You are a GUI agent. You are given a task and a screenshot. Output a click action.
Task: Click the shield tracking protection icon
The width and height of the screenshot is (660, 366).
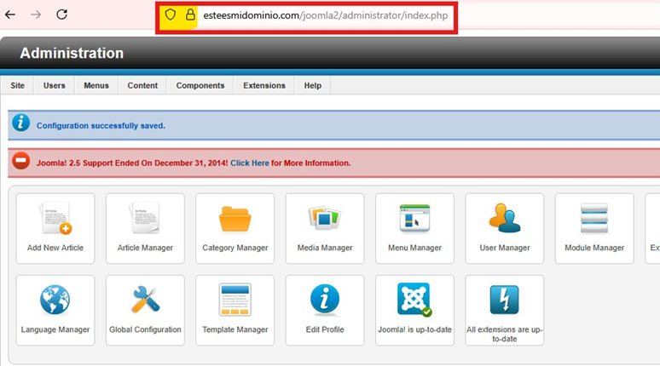coord(170,15)
